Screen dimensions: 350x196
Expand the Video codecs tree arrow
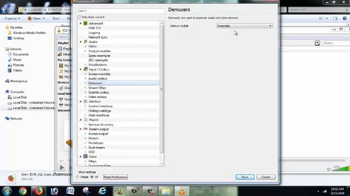click(85, 97)
